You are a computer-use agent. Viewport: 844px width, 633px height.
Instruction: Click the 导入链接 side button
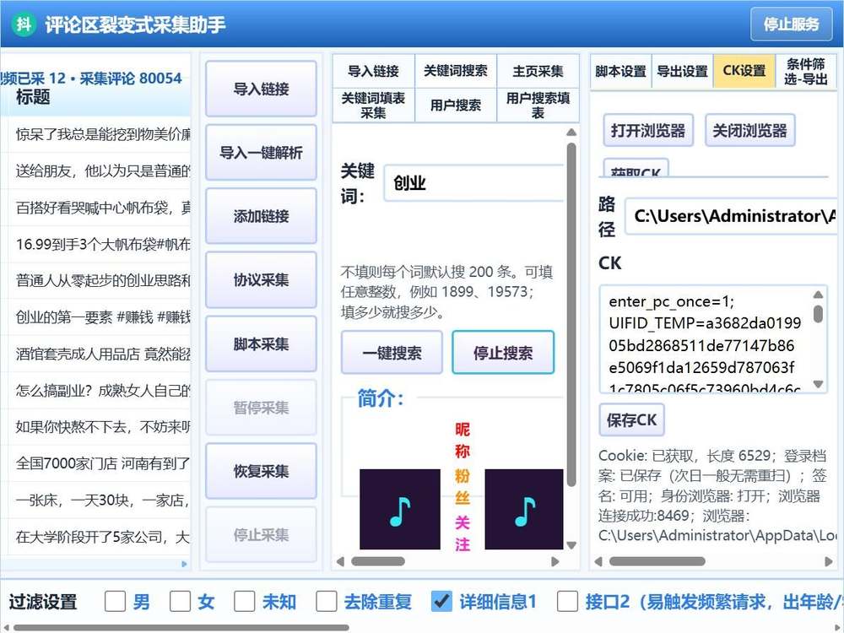(261, 89)
